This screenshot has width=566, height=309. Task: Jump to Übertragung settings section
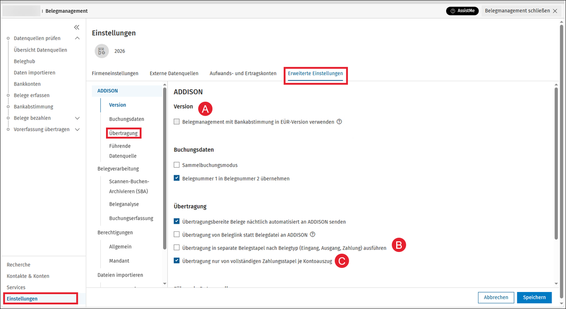pos(123,133)
